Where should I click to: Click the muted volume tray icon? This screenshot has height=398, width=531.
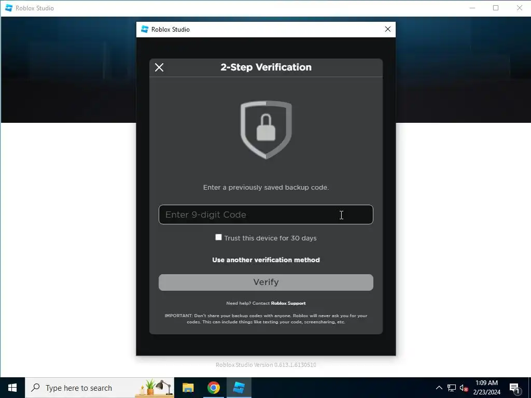coord(464,388)
